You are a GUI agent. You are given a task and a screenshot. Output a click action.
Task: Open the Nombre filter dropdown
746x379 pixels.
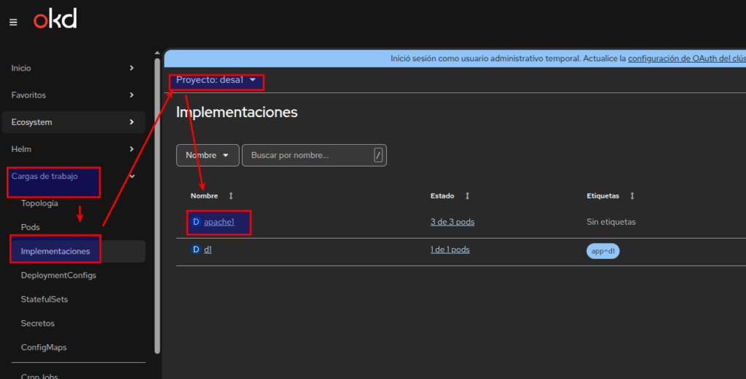[207, 155]
